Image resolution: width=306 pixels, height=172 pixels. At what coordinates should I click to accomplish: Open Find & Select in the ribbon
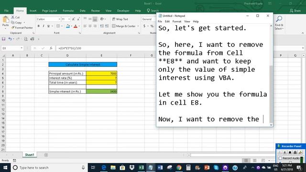(279, 23)
